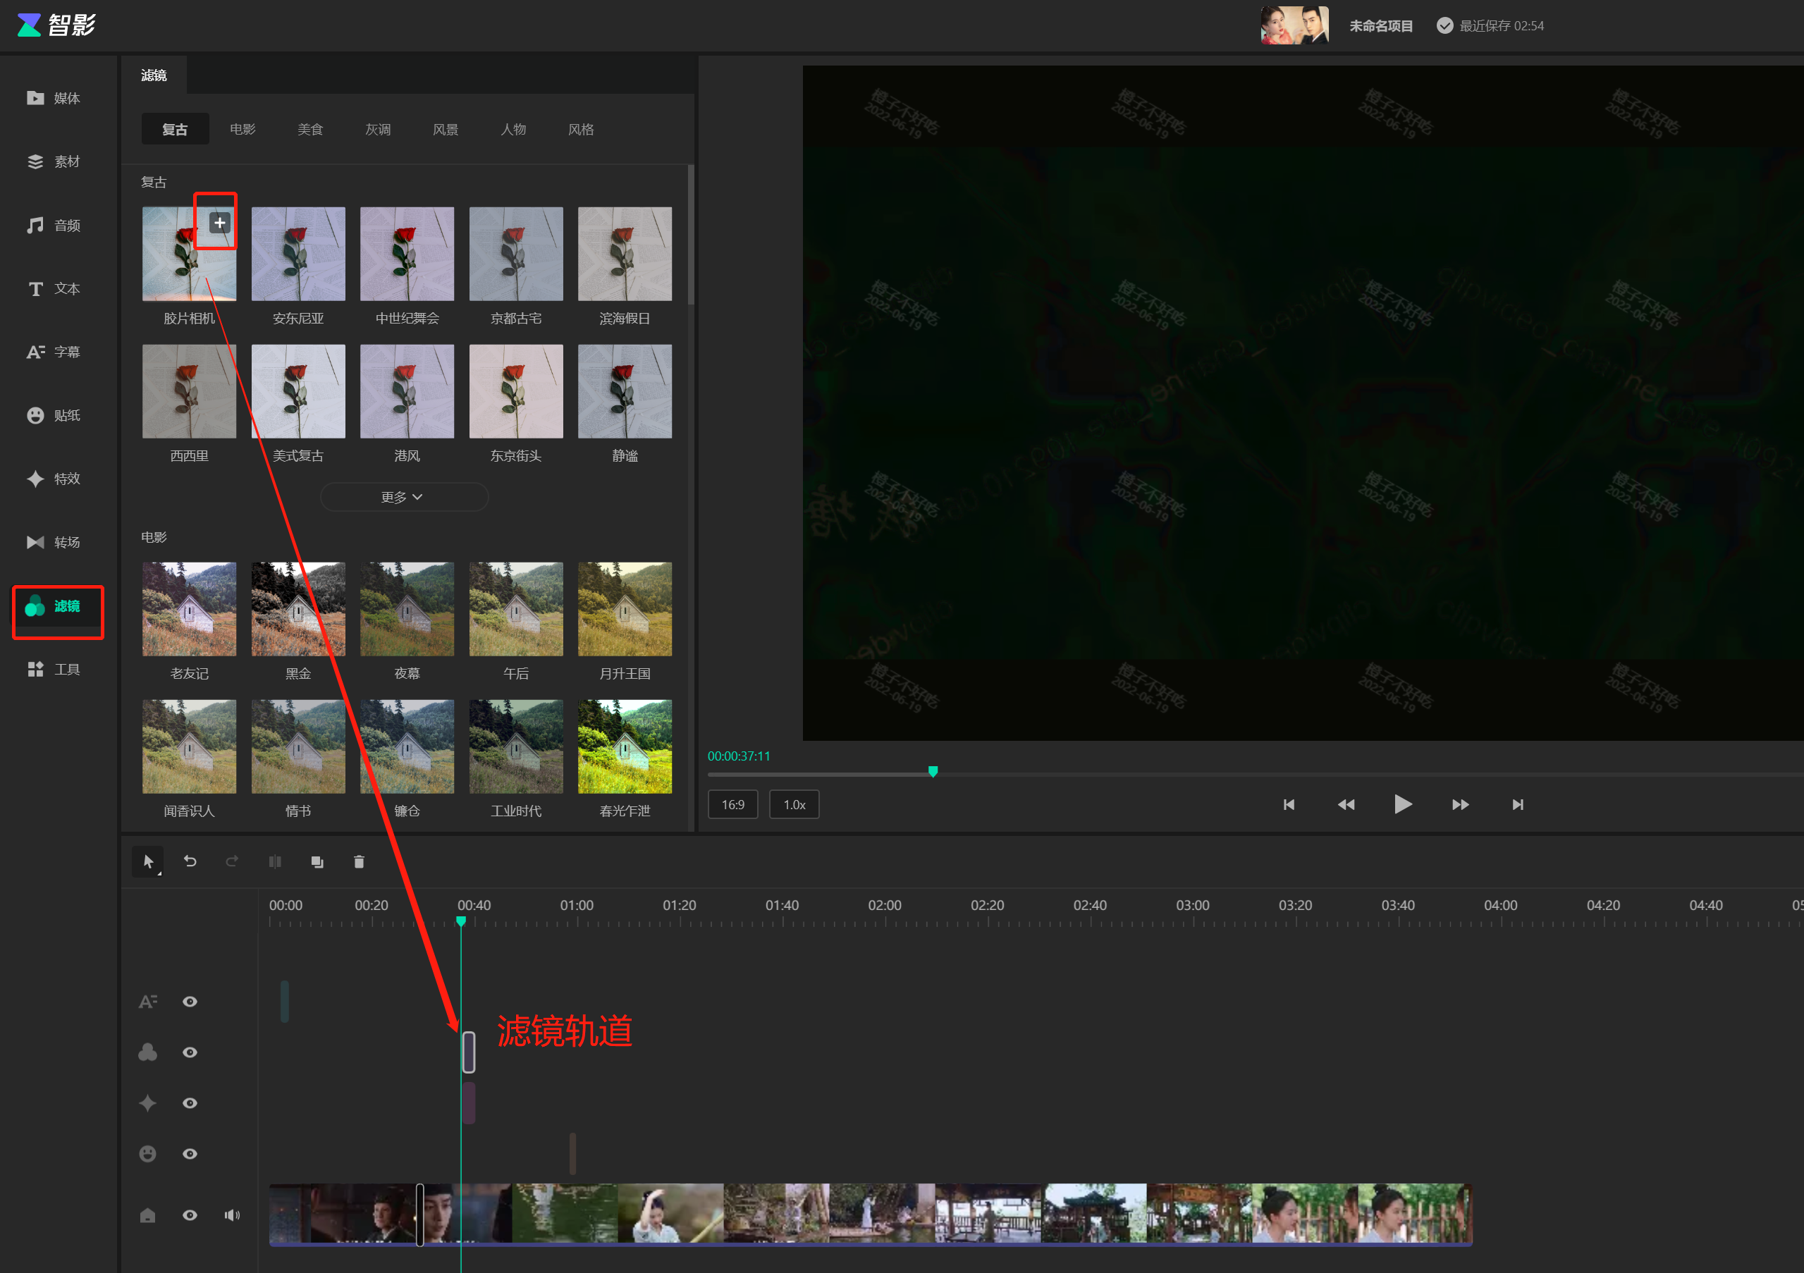Rewind the preview playback
The height and width of the screenshot is (1273, 1804).
1346,805
